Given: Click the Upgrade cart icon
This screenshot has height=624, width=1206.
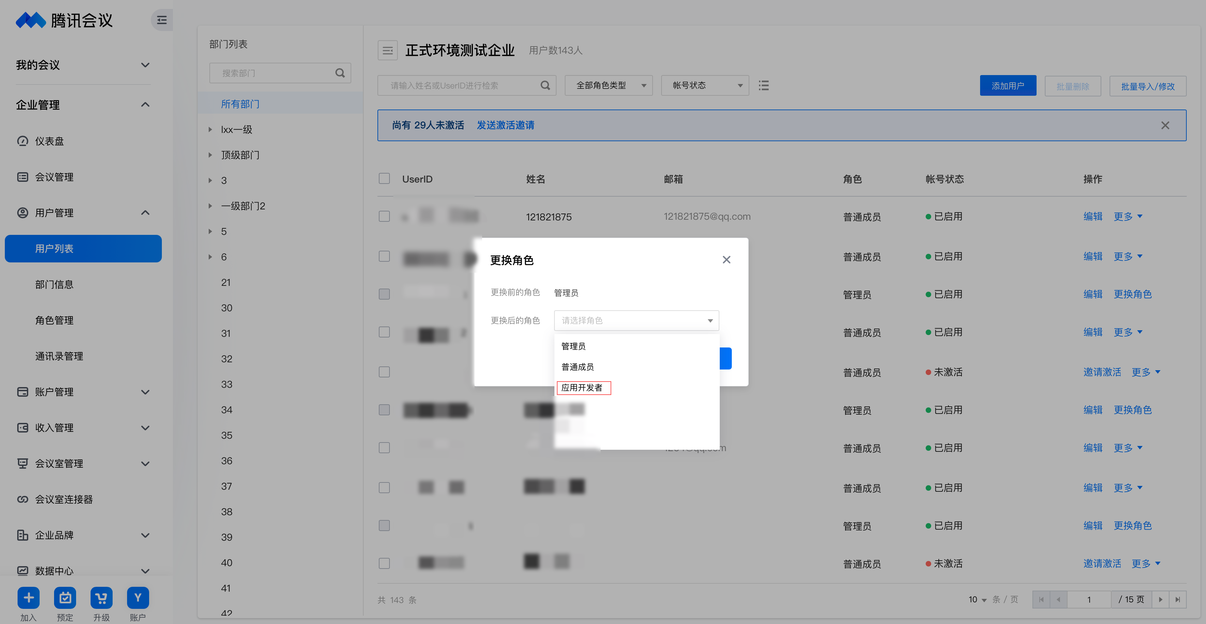Looking at the screenshot, I should 101,598.
